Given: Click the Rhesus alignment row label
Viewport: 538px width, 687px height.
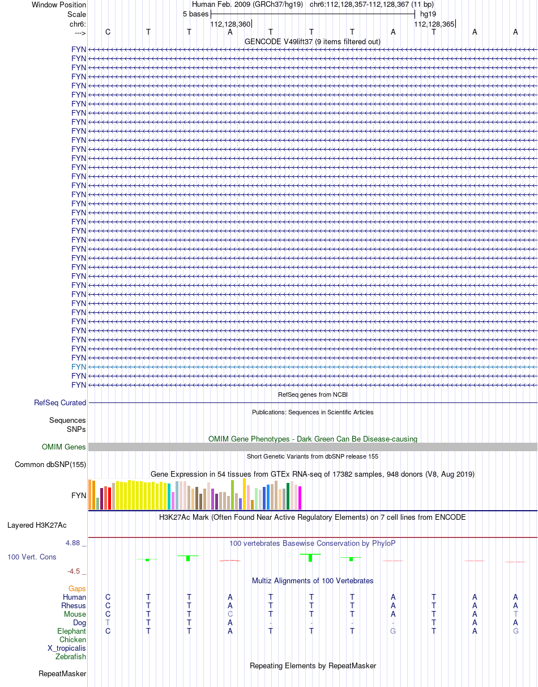Looking at the screenshot, I should coord(74,606).
